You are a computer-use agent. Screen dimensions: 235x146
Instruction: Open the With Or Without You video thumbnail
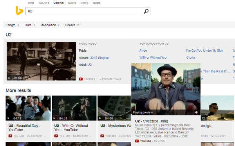coord(74,108)
